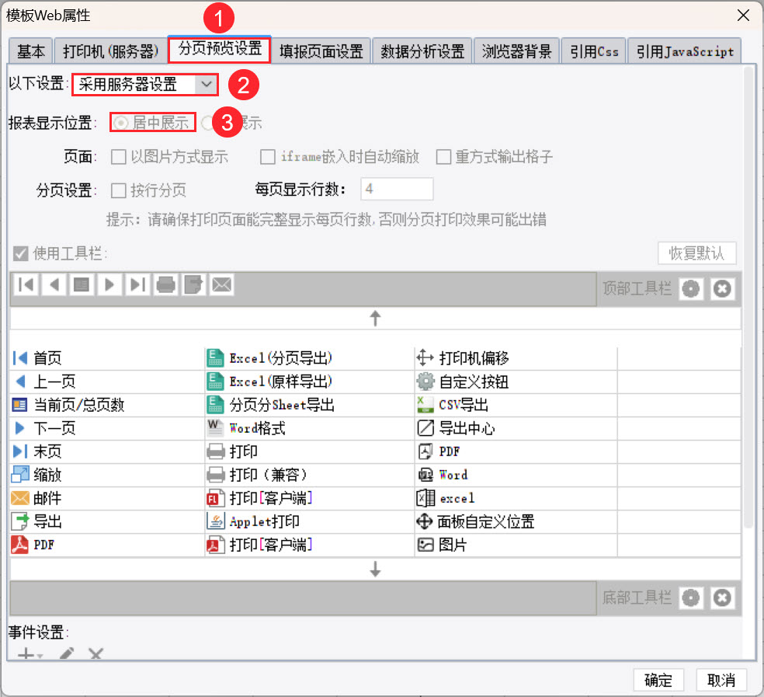
Task: Click the first page icon in top toolbar
Action: [26, 285]
